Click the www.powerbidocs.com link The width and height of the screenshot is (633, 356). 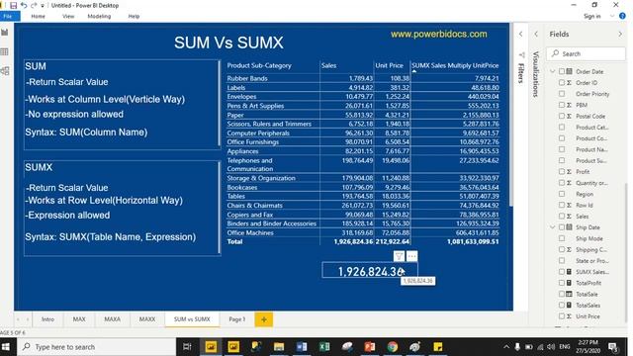pyautogui.click(x=439, y=35)
